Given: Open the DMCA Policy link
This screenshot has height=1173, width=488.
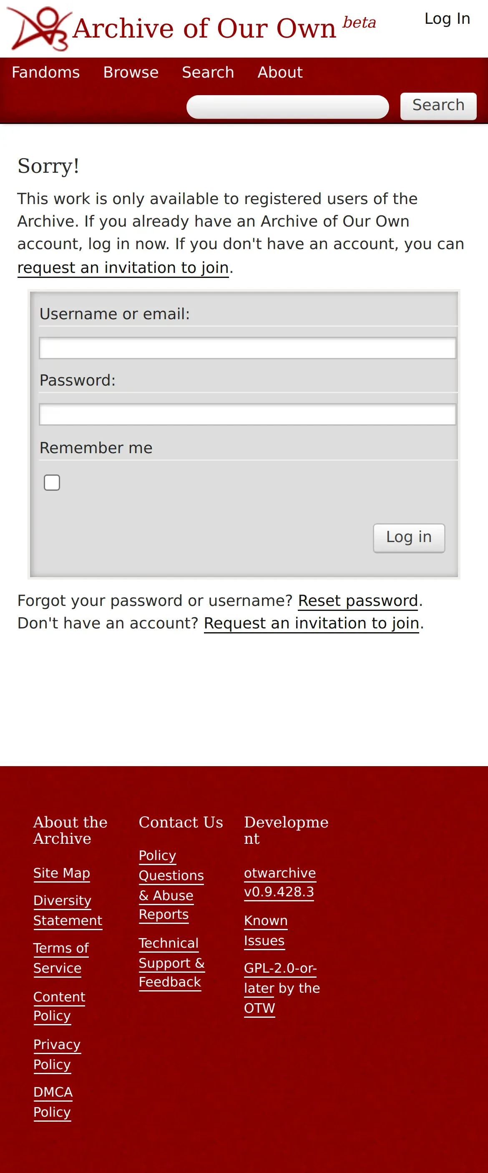Looking at the screenshot, I should tap(53, 1102).
